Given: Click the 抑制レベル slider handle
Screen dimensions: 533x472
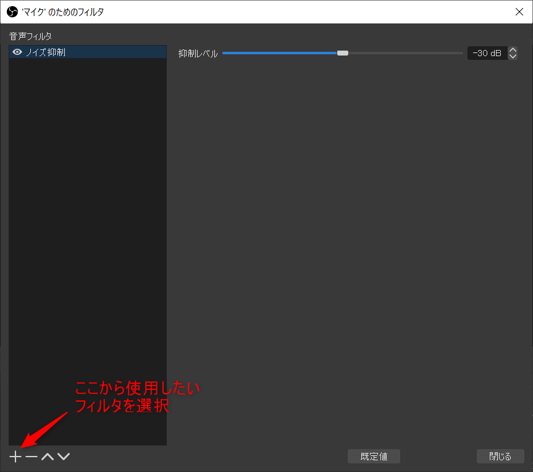Looking at the screenshot, I should (343, 53).
